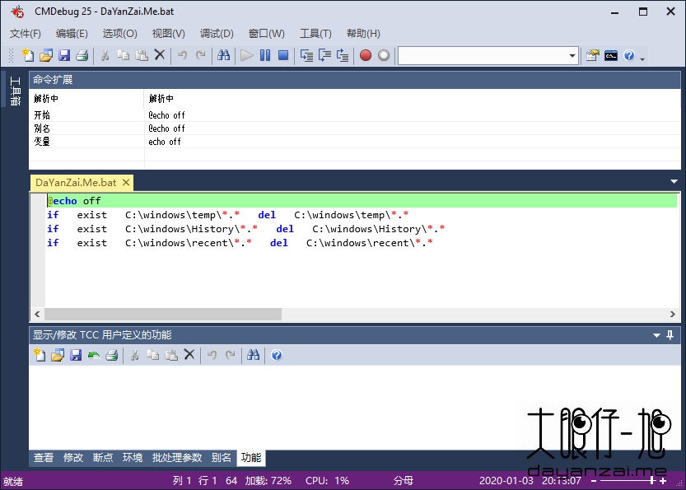
Task: Open help in function panel toolbar
Action: [276, 355]
